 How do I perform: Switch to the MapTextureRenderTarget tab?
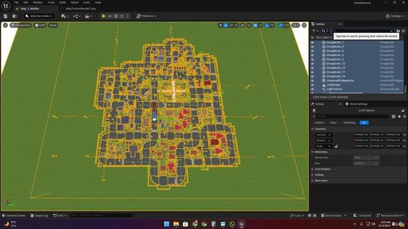click(81, 8)
